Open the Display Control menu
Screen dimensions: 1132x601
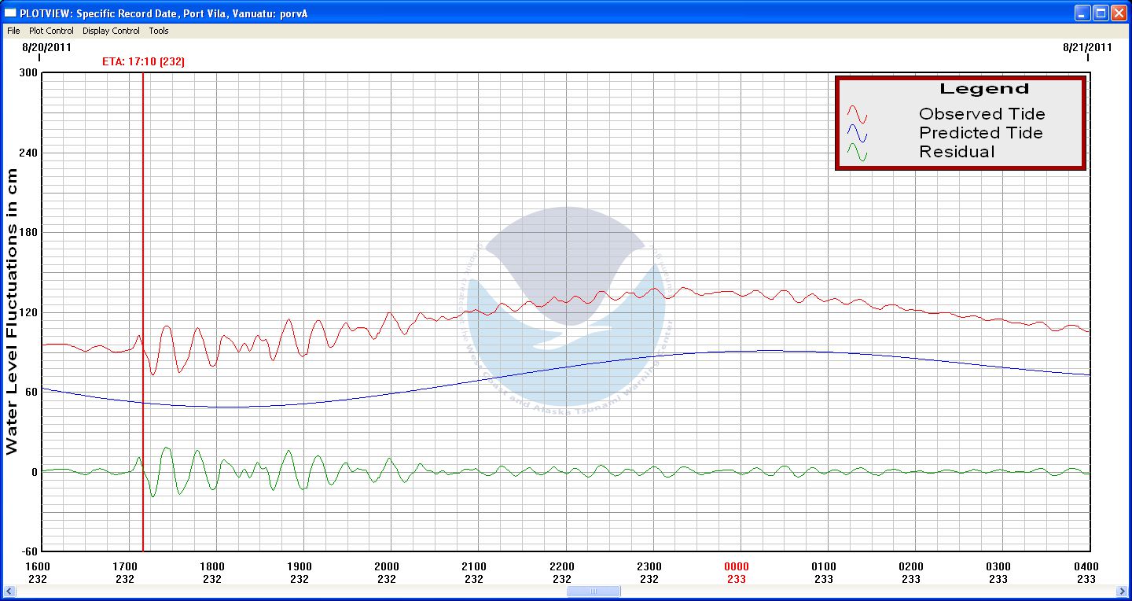pos(111,31)
